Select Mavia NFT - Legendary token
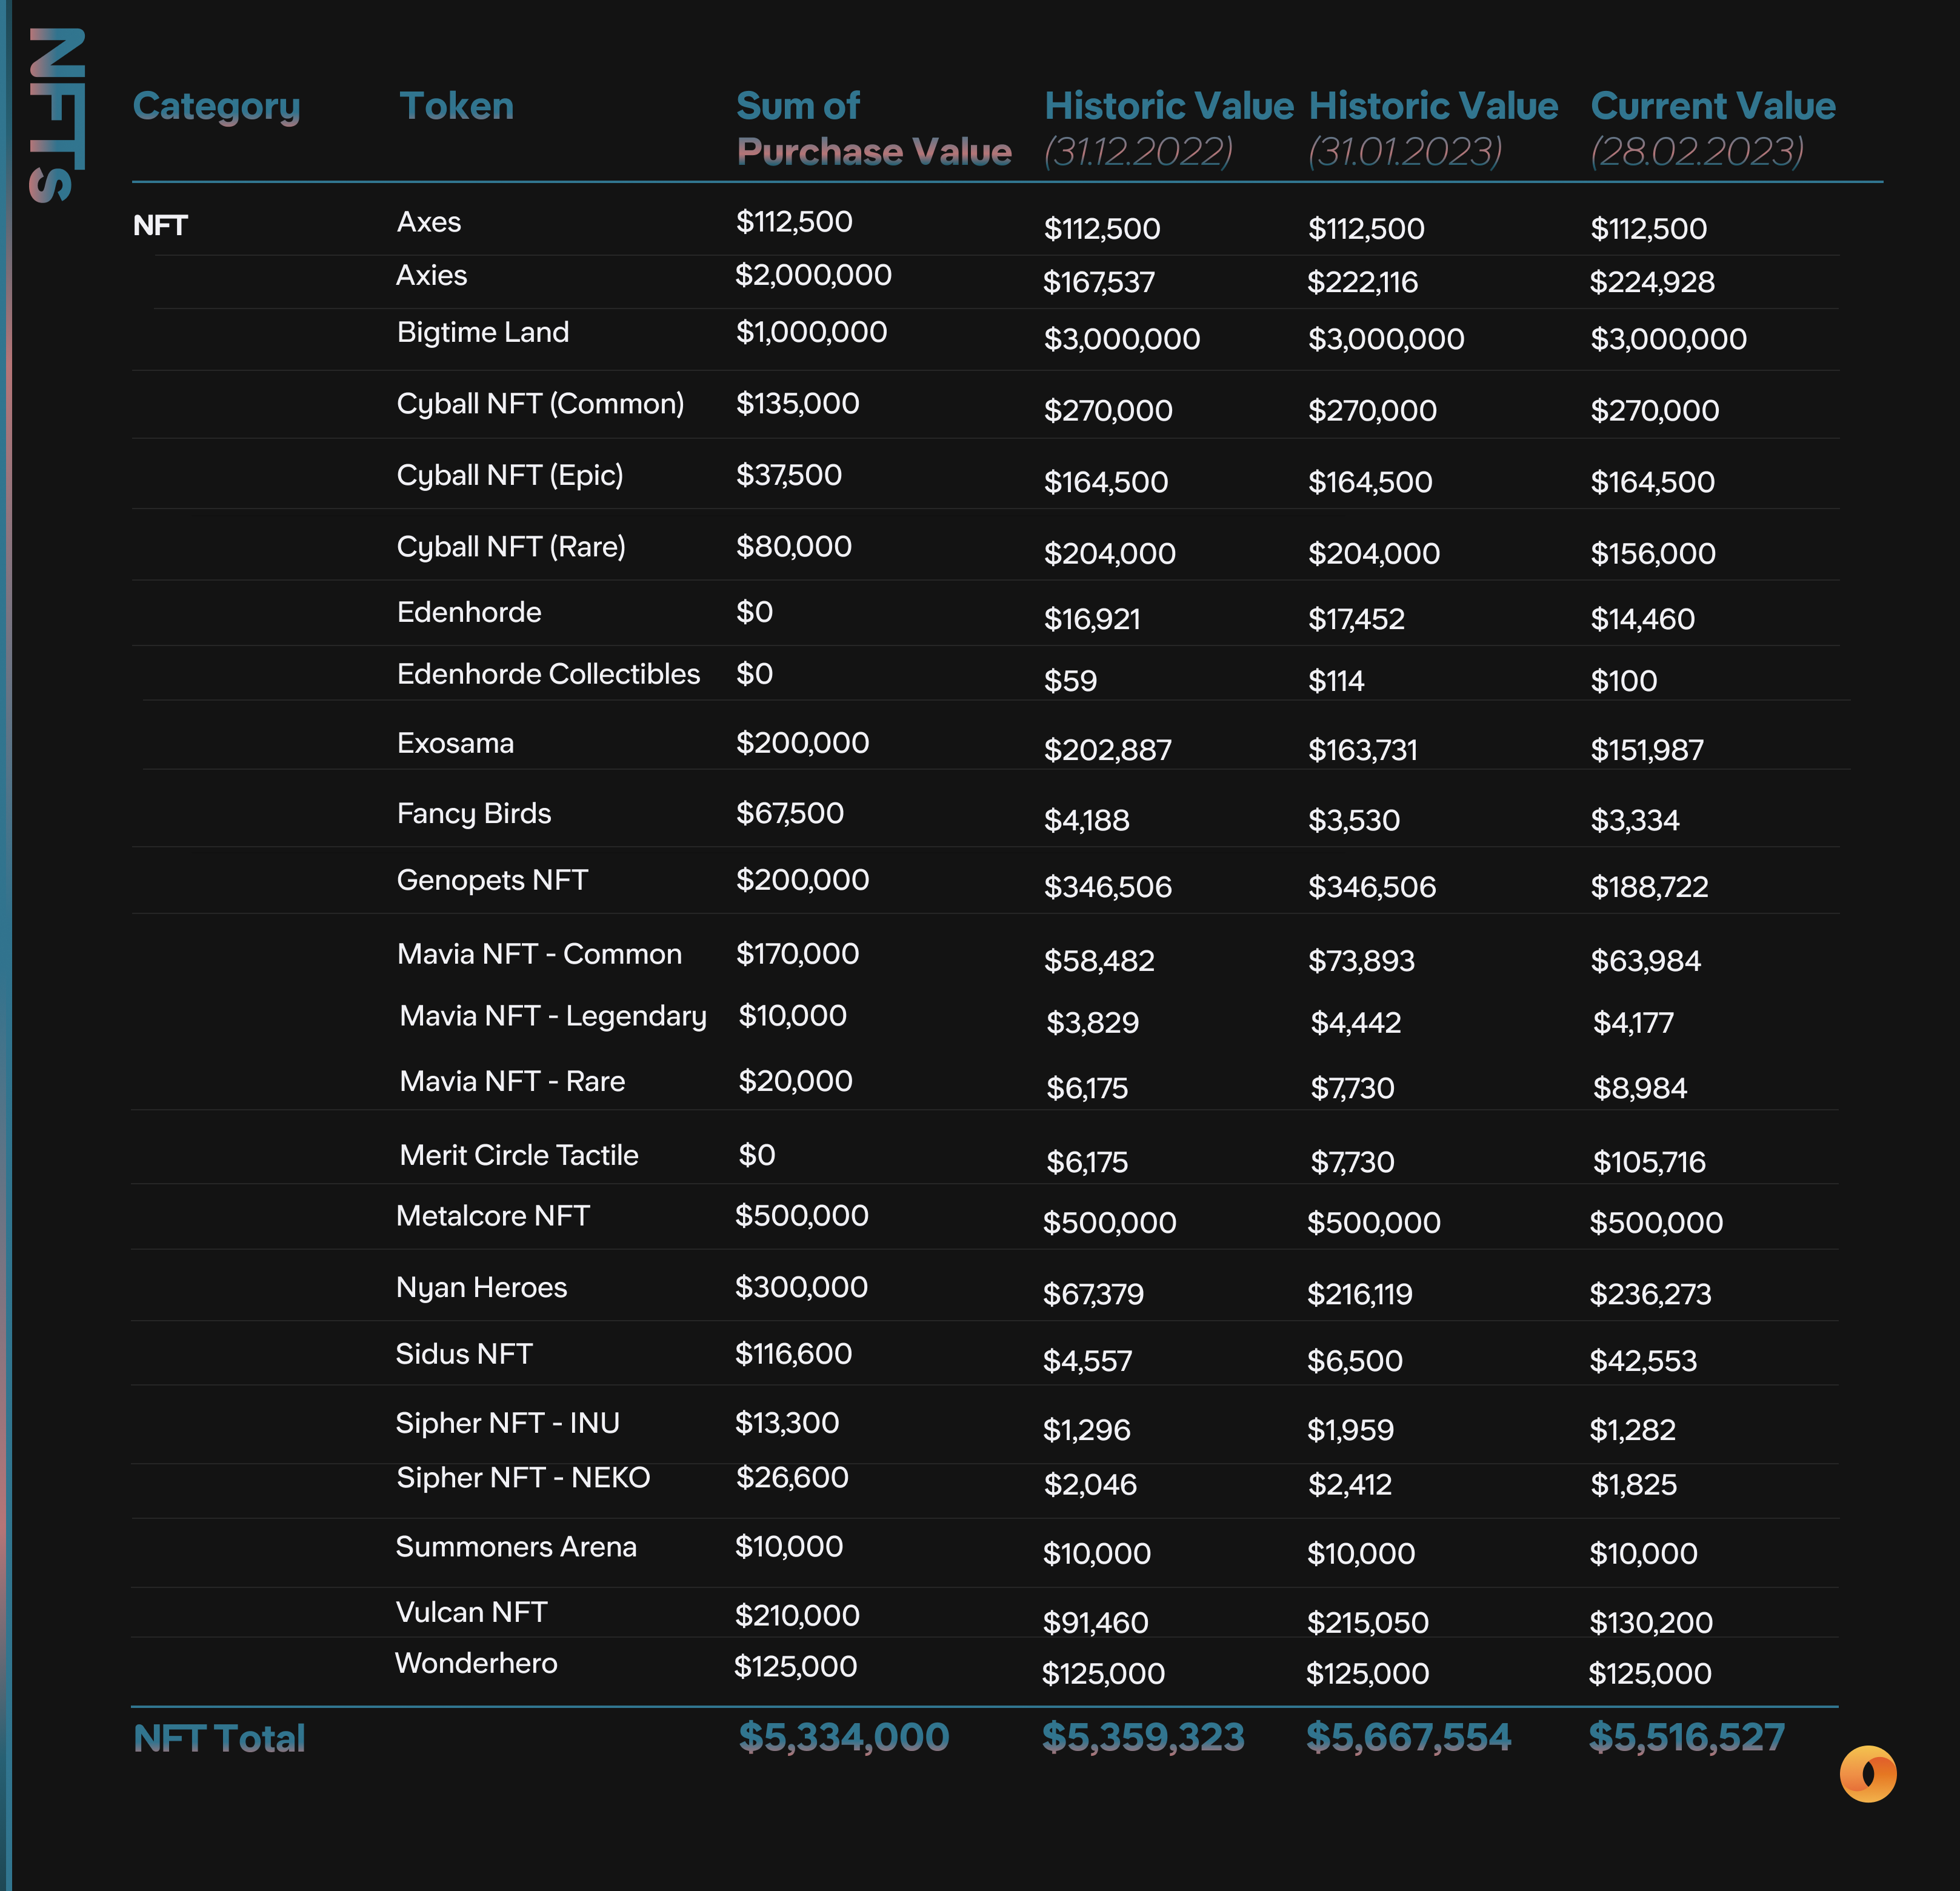The image size is (1960, 1891). pyautogui.click(x=553, y=1016)
